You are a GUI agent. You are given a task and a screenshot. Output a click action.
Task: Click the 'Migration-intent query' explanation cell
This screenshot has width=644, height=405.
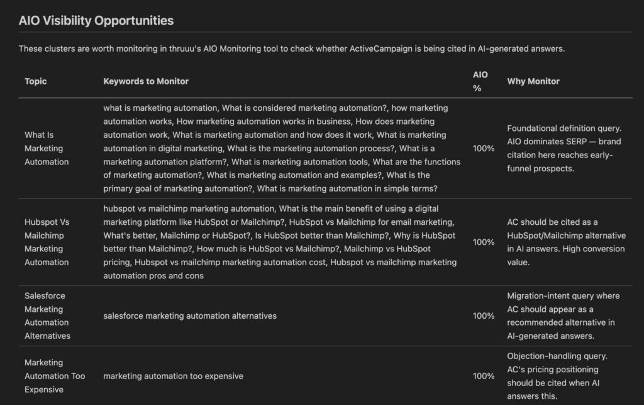click(x=563, y=316)
